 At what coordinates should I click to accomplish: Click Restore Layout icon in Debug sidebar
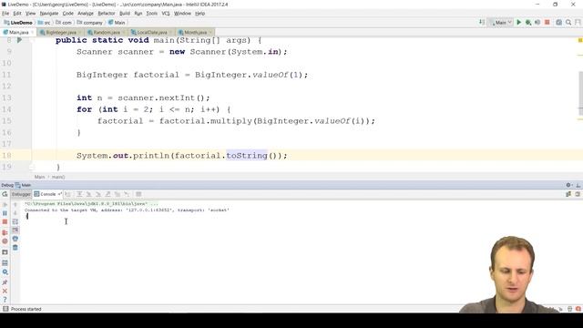(x=5, y=262)
